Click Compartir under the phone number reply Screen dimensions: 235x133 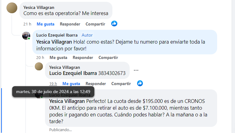(121, 84)
